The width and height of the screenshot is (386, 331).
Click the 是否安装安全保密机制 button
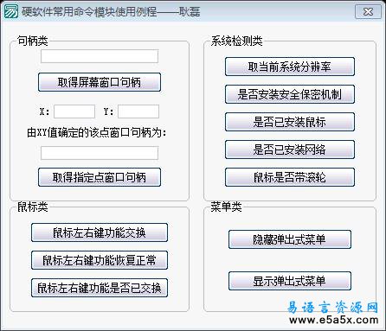pyautogui.click(x=290, y=94)
